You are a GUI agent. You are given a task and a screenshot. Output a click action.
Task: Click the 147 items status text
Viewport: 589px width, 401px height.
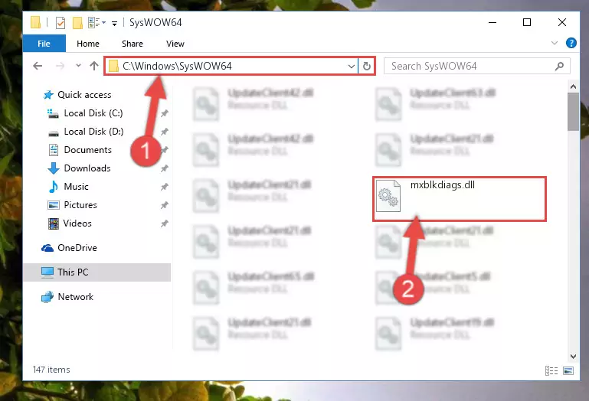coord(51,370)
